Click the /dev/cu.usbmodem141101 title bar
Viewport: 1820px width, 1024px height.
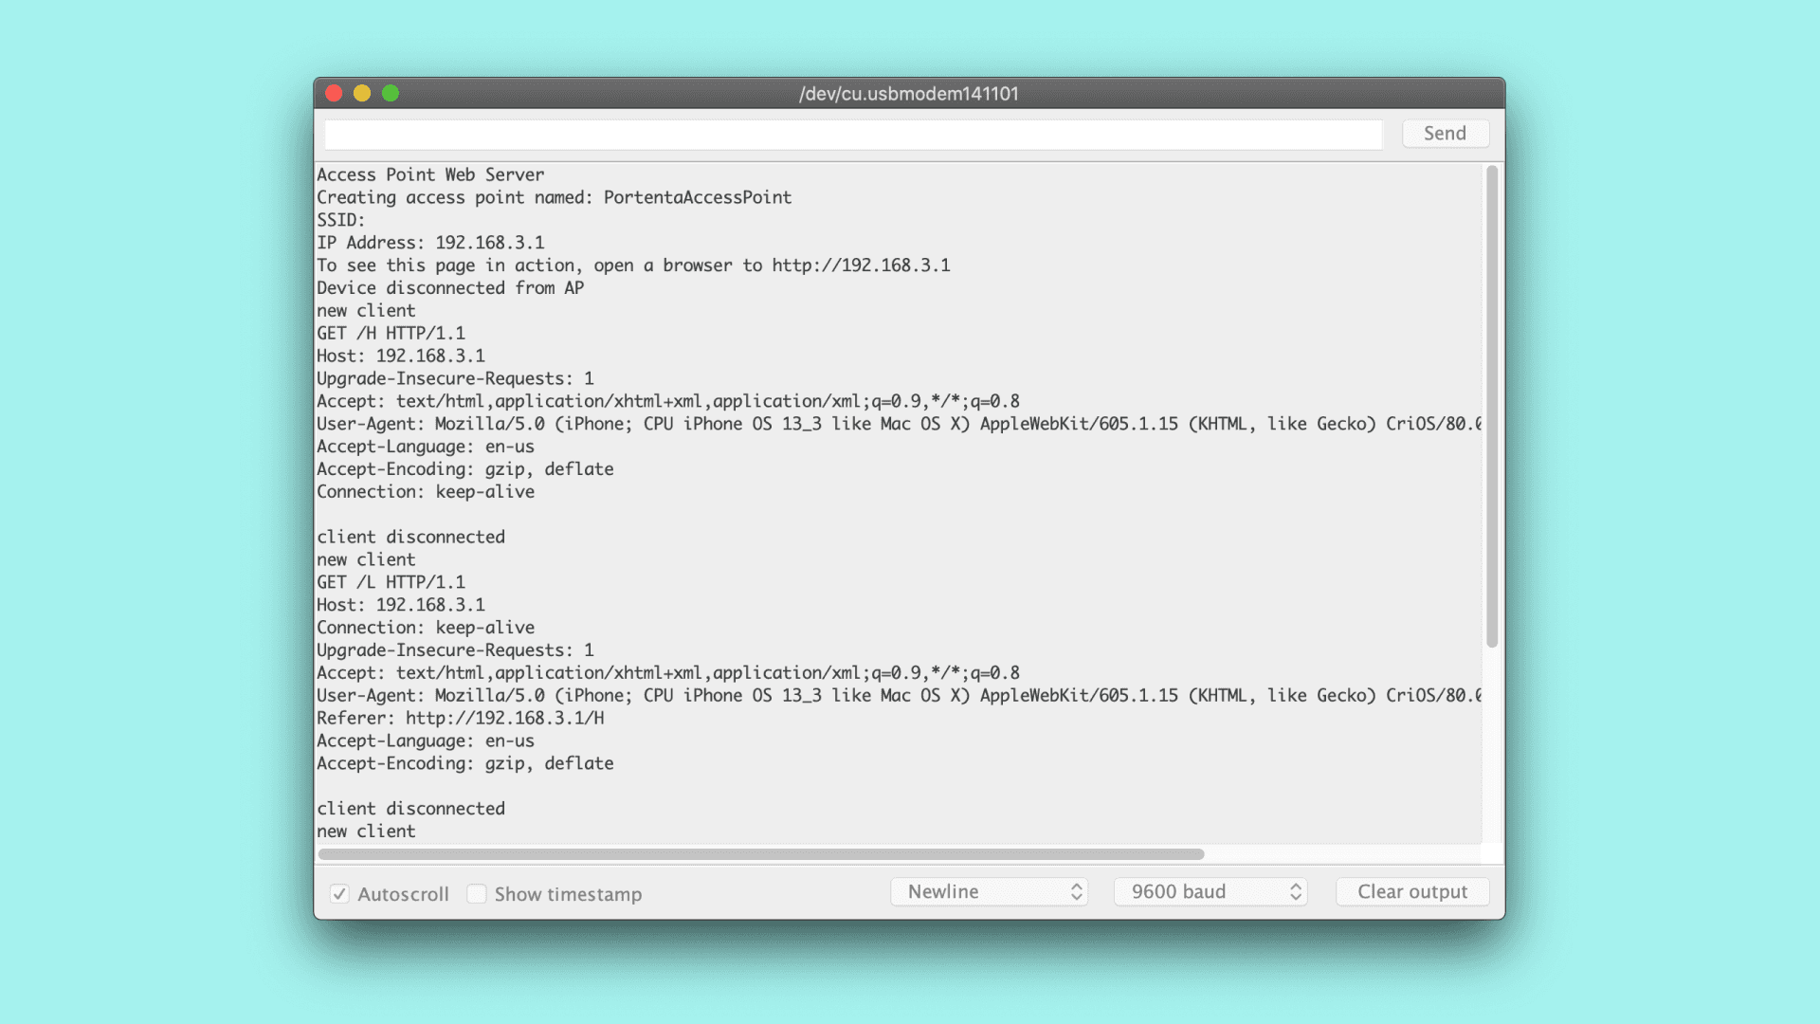pyautogui.click(x=908, y=94)
